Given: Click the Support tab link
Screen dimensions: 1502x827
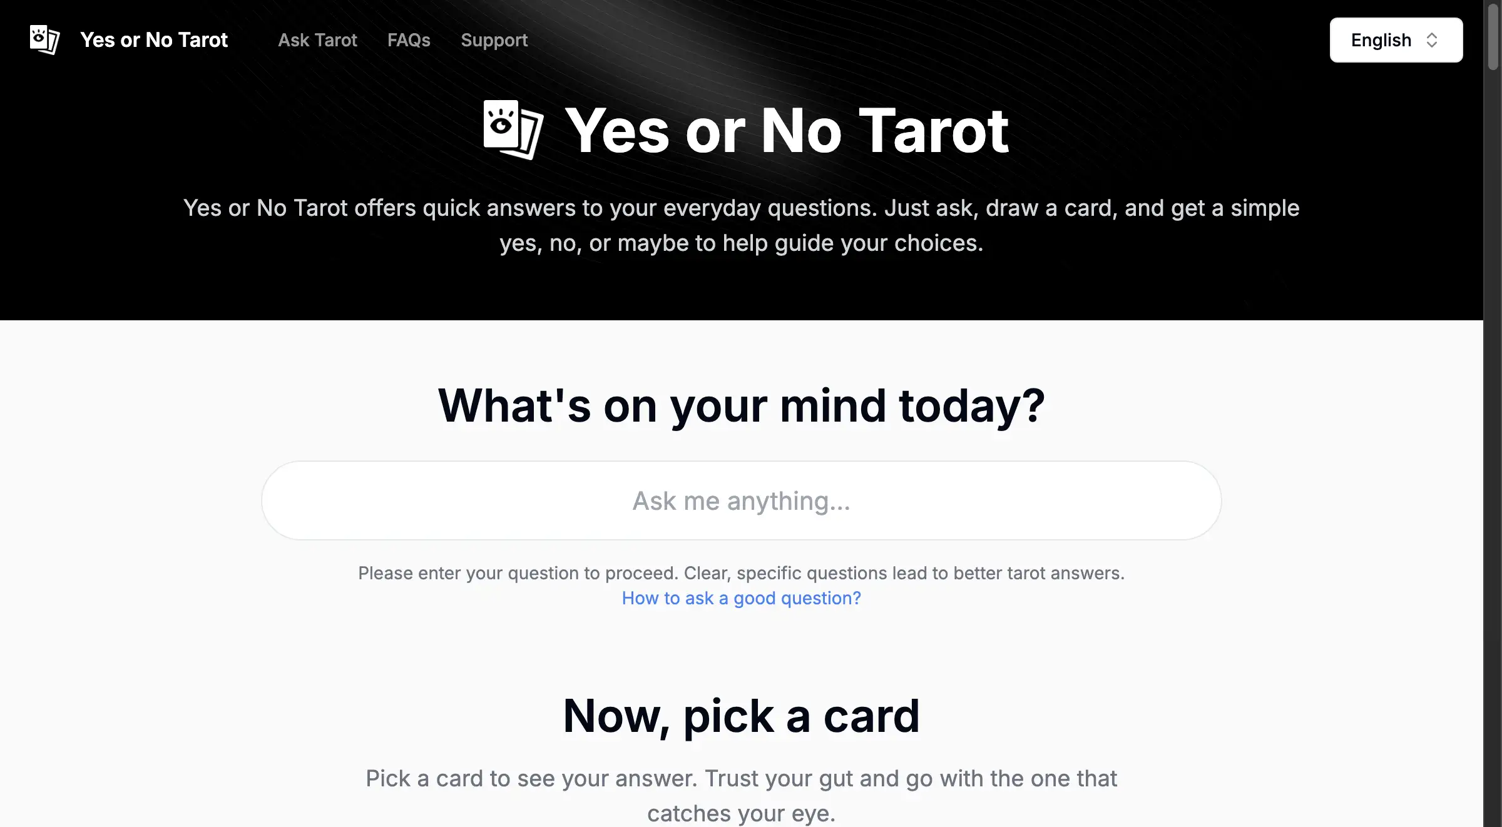Looking at the screenshot, I should tap(494, 39).
